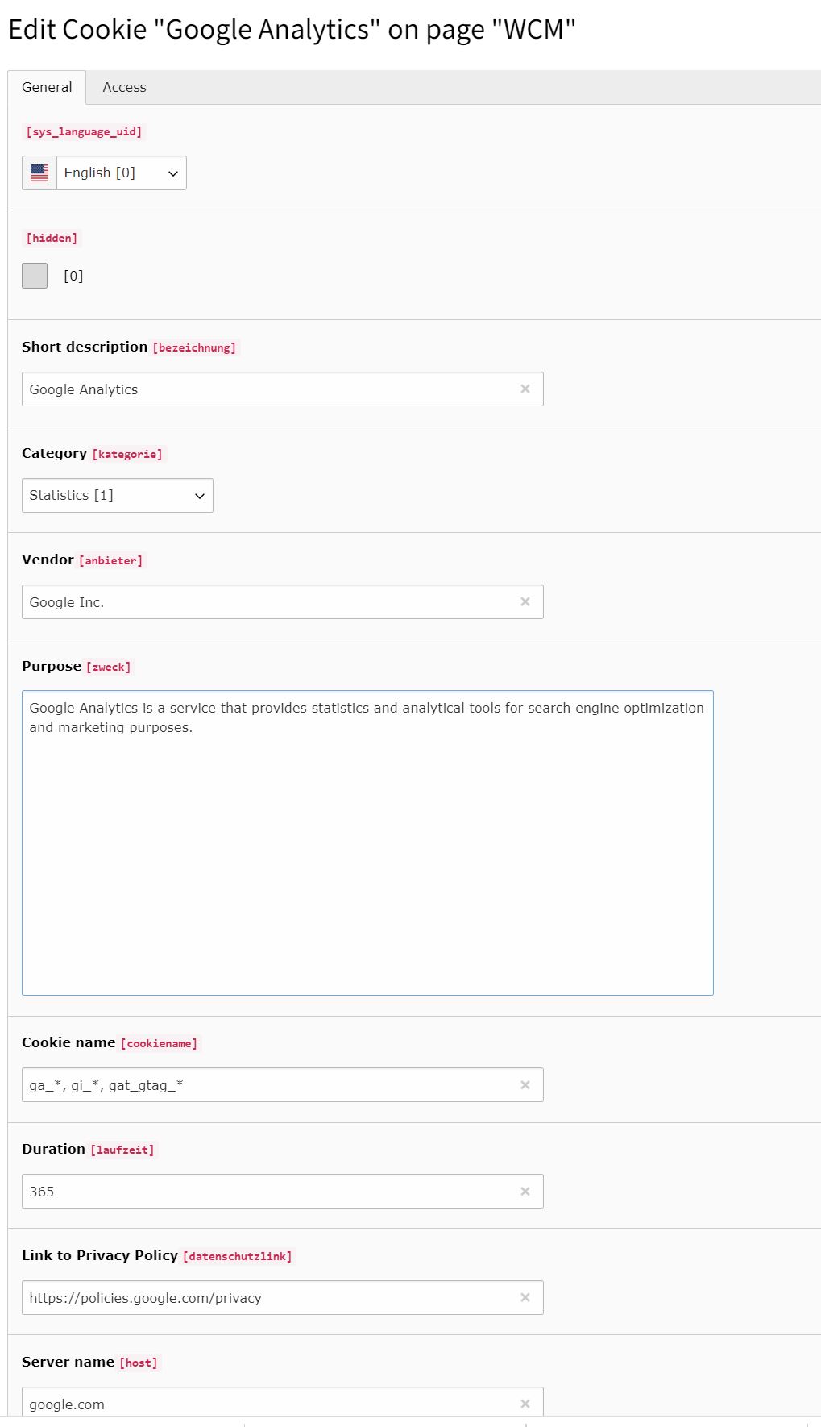
Task: Focus the Short description input field
Action: point(266,389)
